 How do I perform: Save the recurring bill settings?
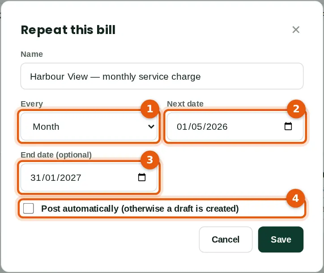click(x=281, y=239)
